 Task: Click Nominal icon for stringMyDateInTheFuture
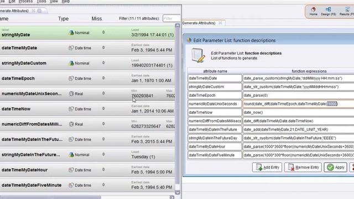click(x=71, y=155)
